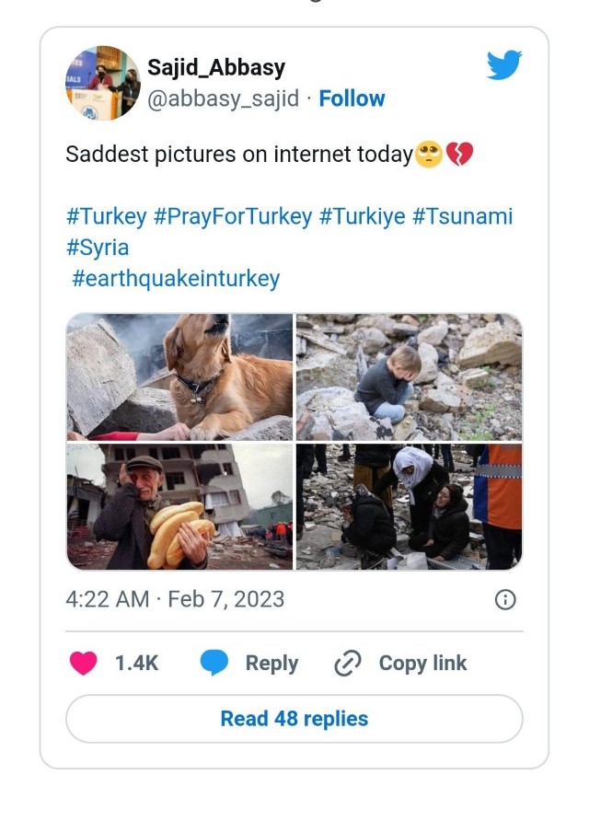
Task: Open the dog on rubble photo
Action: (179, 376)
